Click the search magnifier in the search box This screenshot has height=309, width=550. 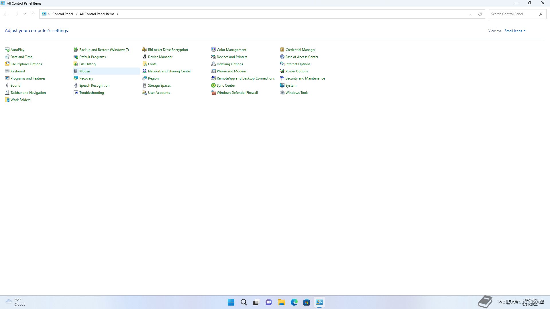541,14
